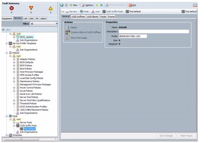Screen dimensions: 218x143
Task: Open the Options toolbar item
Action: point(87,5)
